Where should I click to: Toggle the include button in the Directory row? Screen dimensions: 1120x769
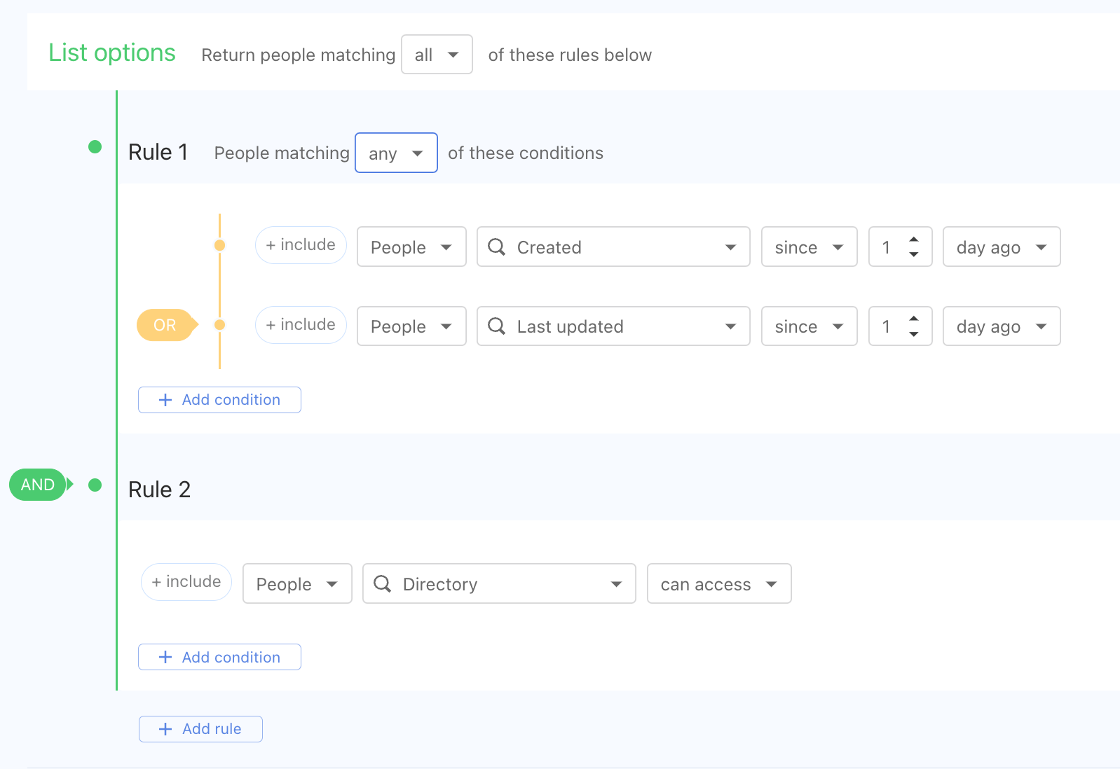point(186,582)
